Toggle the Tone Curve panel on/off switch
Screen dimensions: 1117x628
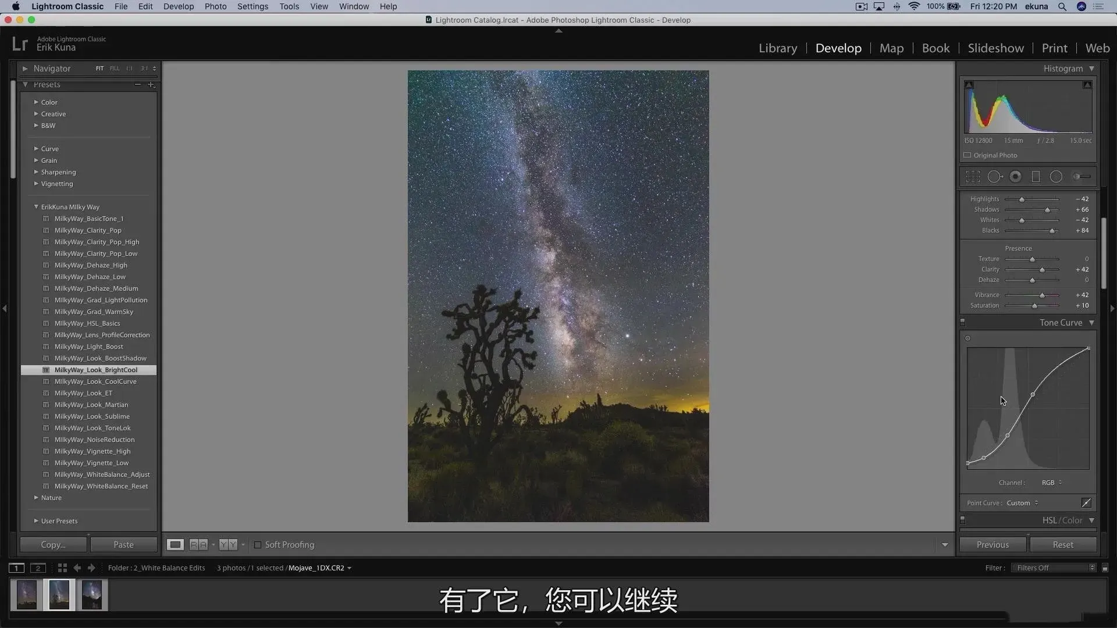click(x=962, y=322)
